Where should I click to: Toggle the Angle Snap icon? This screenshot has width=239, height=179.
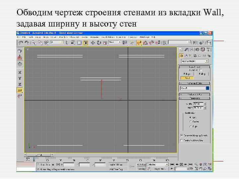[145, 43]
